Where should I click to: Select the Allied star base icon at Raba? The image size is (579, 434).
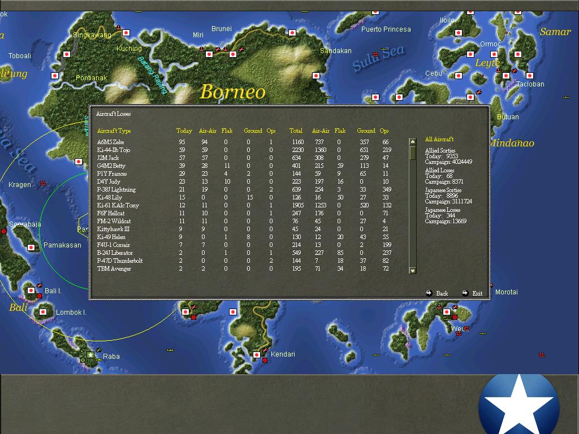90,355
